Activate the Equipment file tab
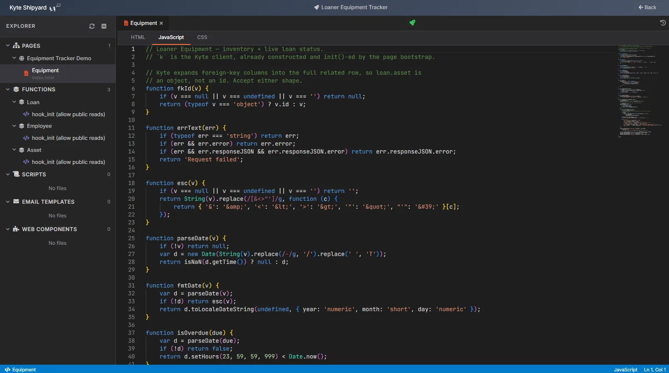This screenshot has width=669, height=373. (143, 23)
